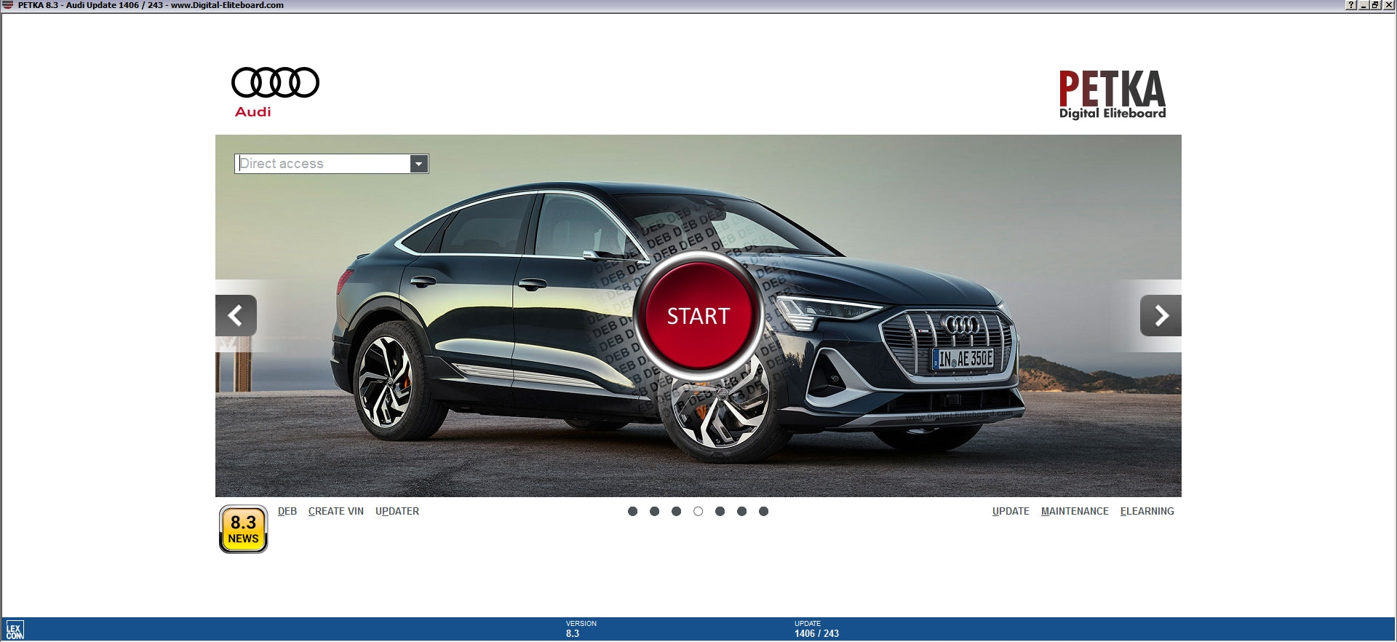This screenshot has height=642, width=1397.
Task: Open the DEB link
Action: [287, 512]
